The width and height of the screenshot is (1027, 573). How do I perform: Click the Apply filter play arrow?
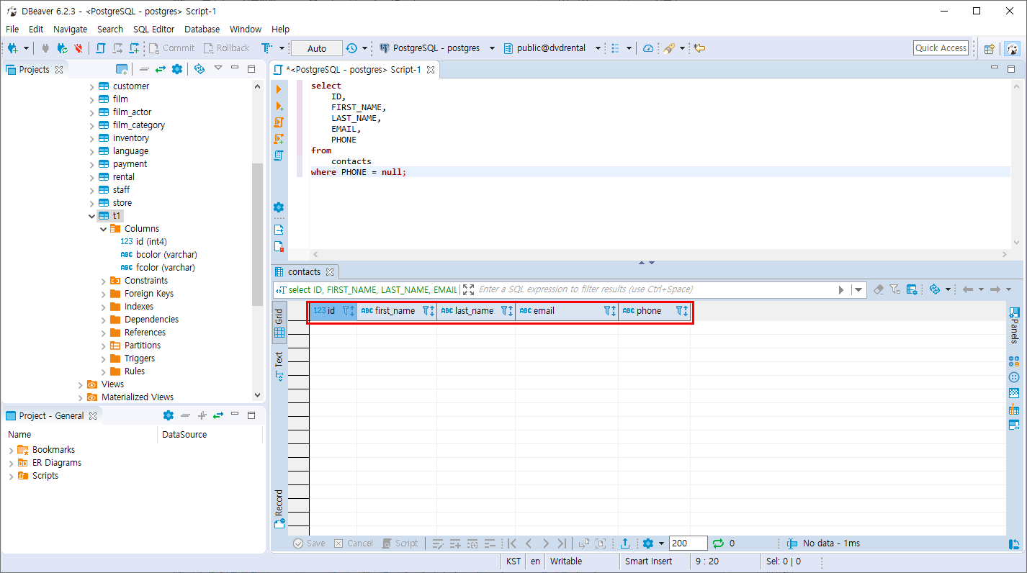pos(841,289)
